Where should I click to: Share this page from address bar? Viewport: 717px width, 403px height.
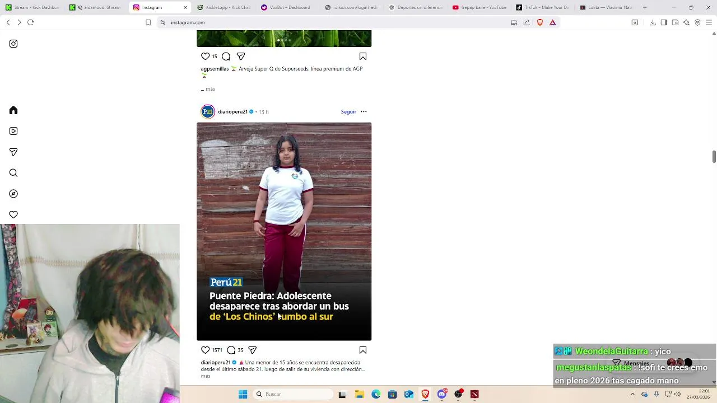click(x=527, y=22)
